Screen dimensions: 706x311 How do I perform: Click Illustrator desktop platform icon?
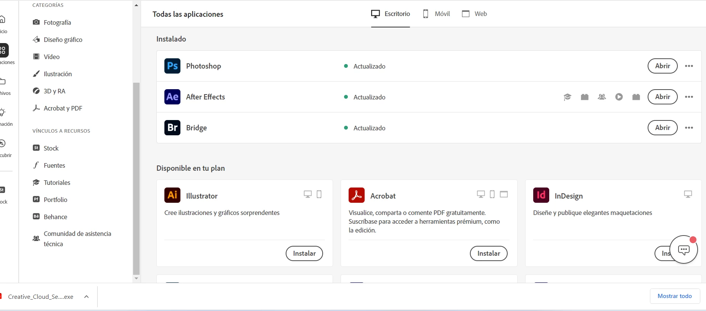tap(308, 194)
